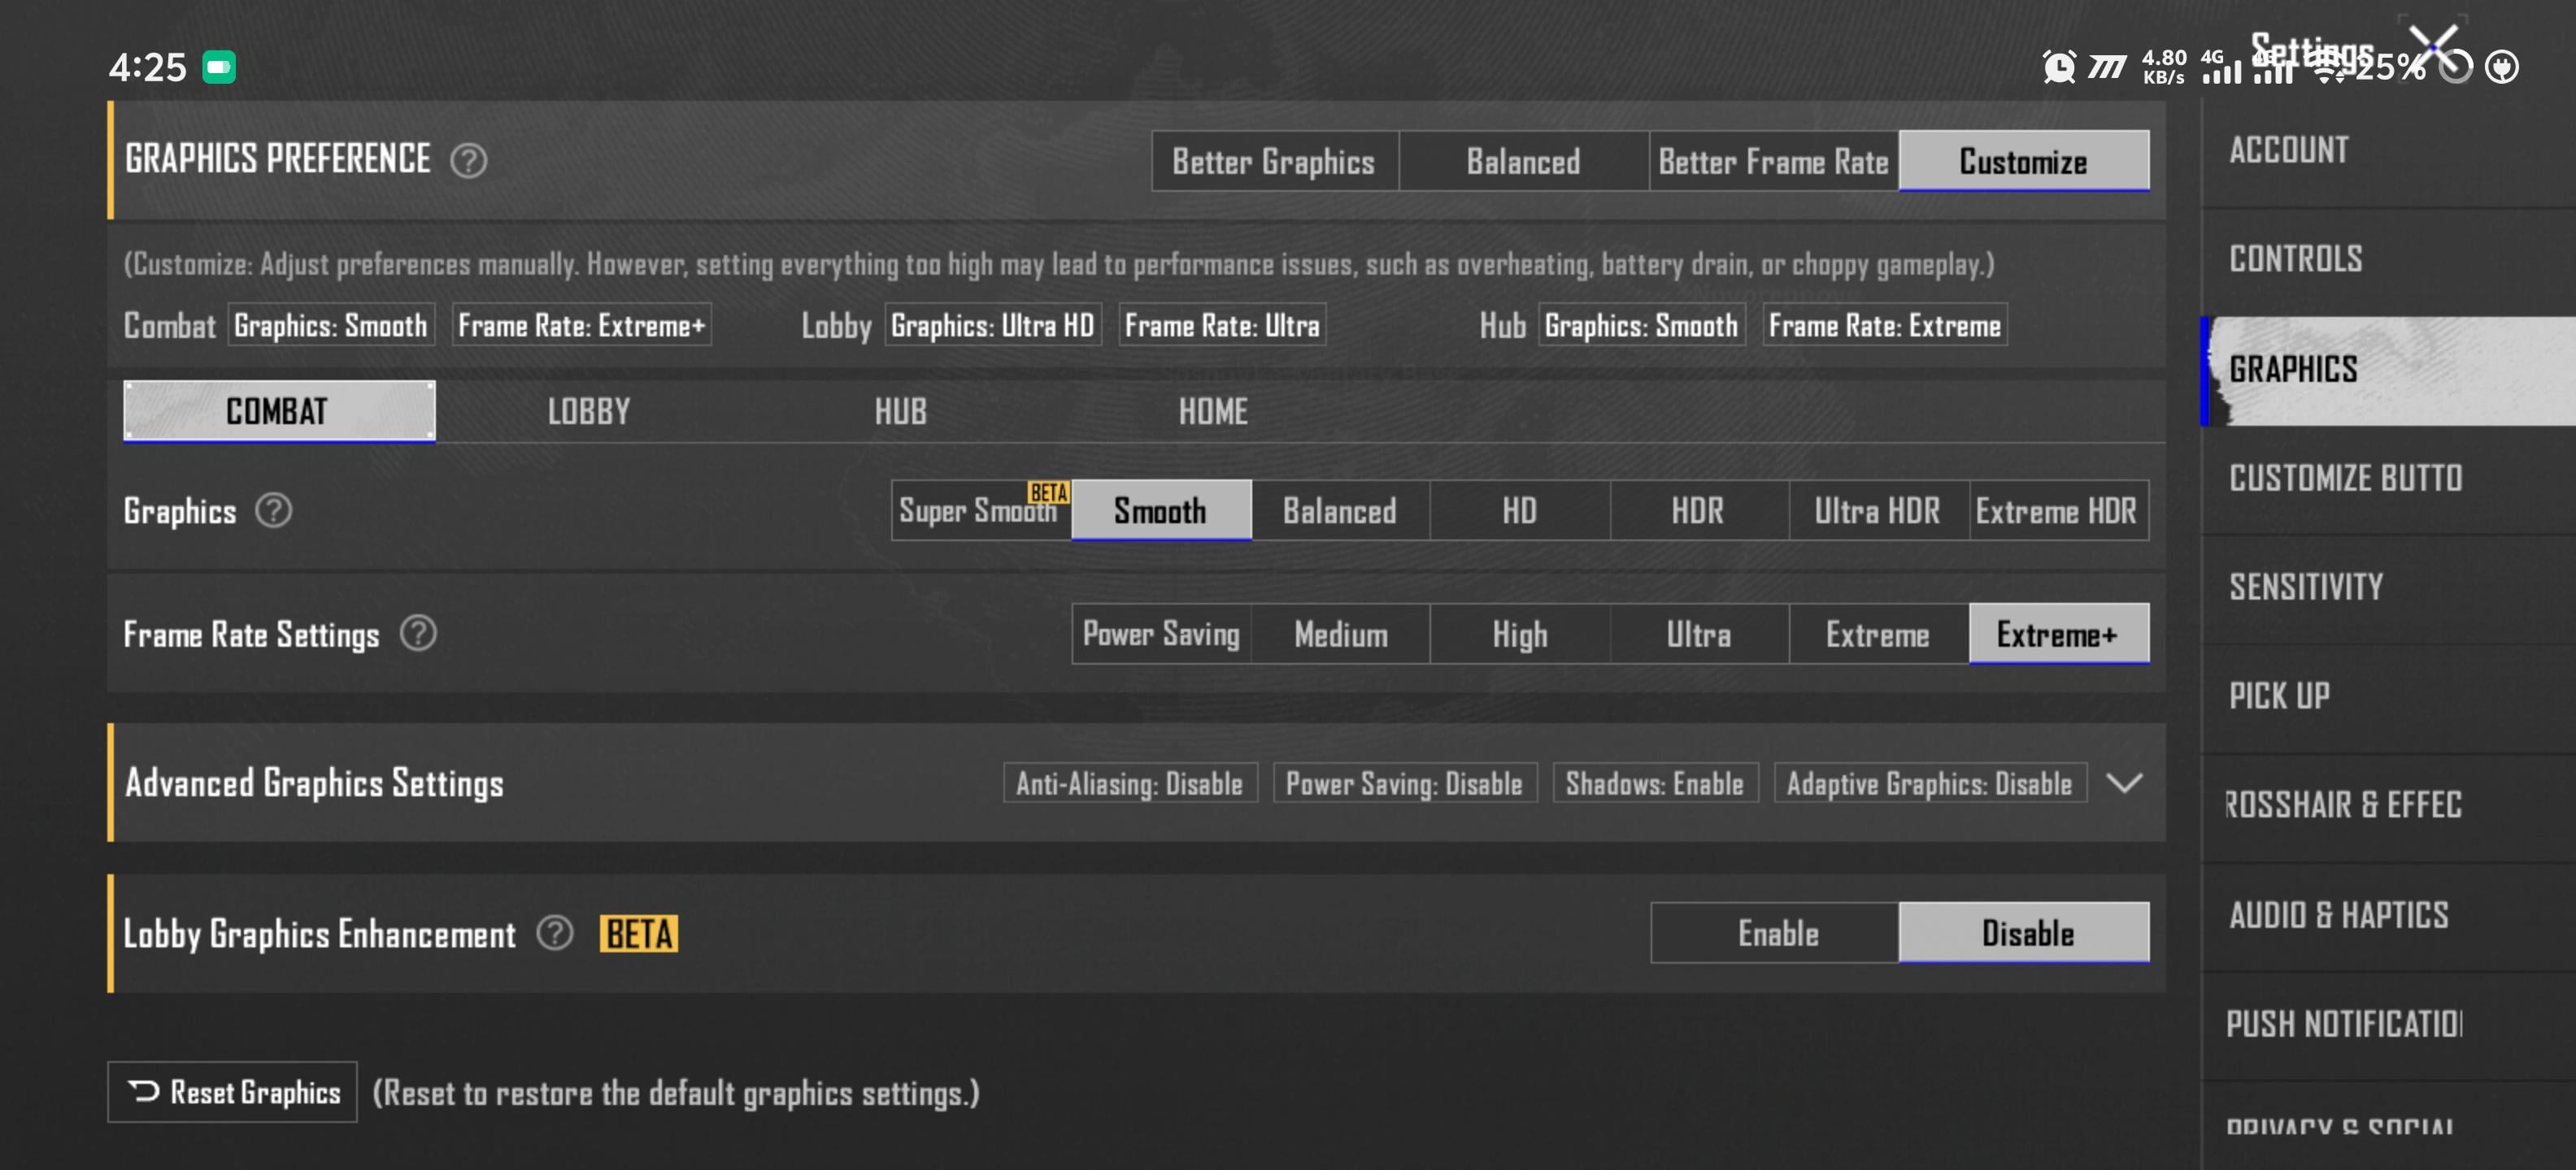2576x1170 pixels.
Task: Open SENSITIVITY in the sidebar menu
Action: (x=2305, y=587)
